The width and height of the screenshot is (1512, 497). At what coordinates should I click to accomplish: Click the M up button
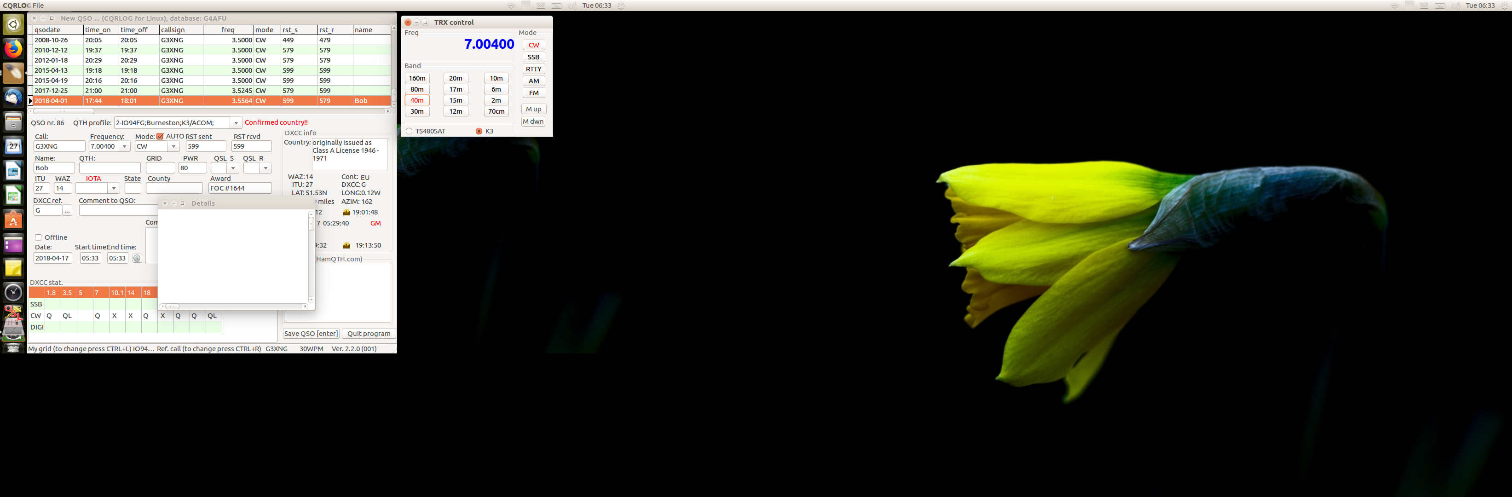(534, 109)
